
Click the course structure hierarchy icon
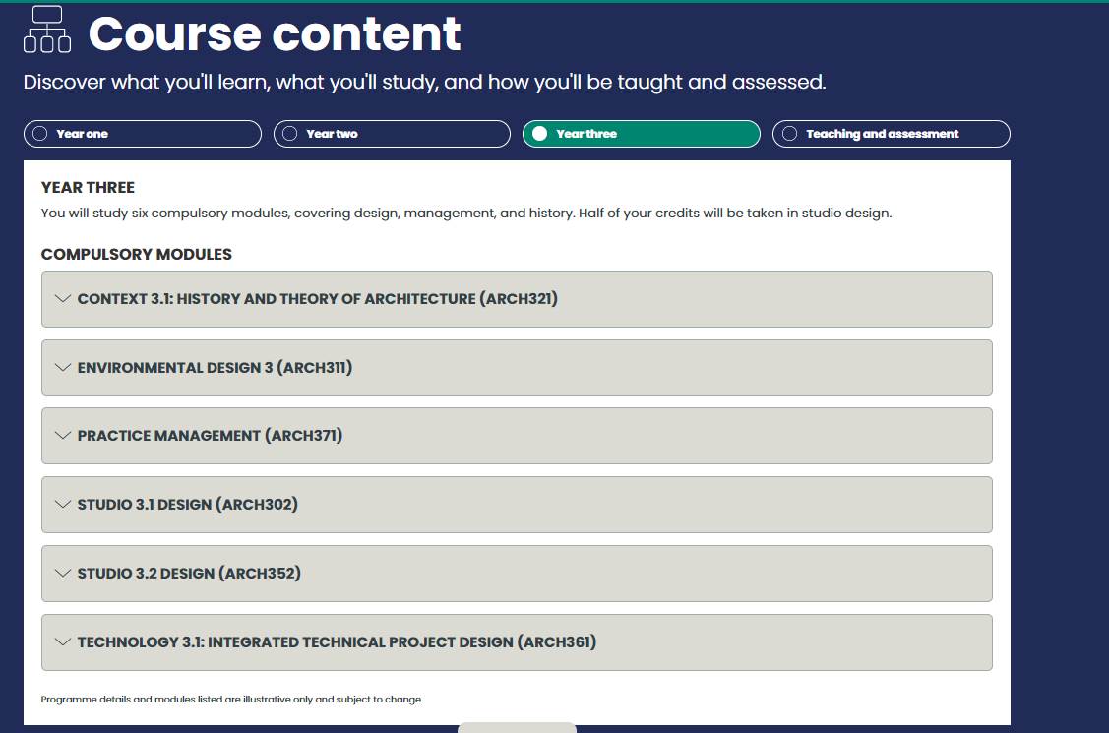pyautogui.click(x=47, y=29)
